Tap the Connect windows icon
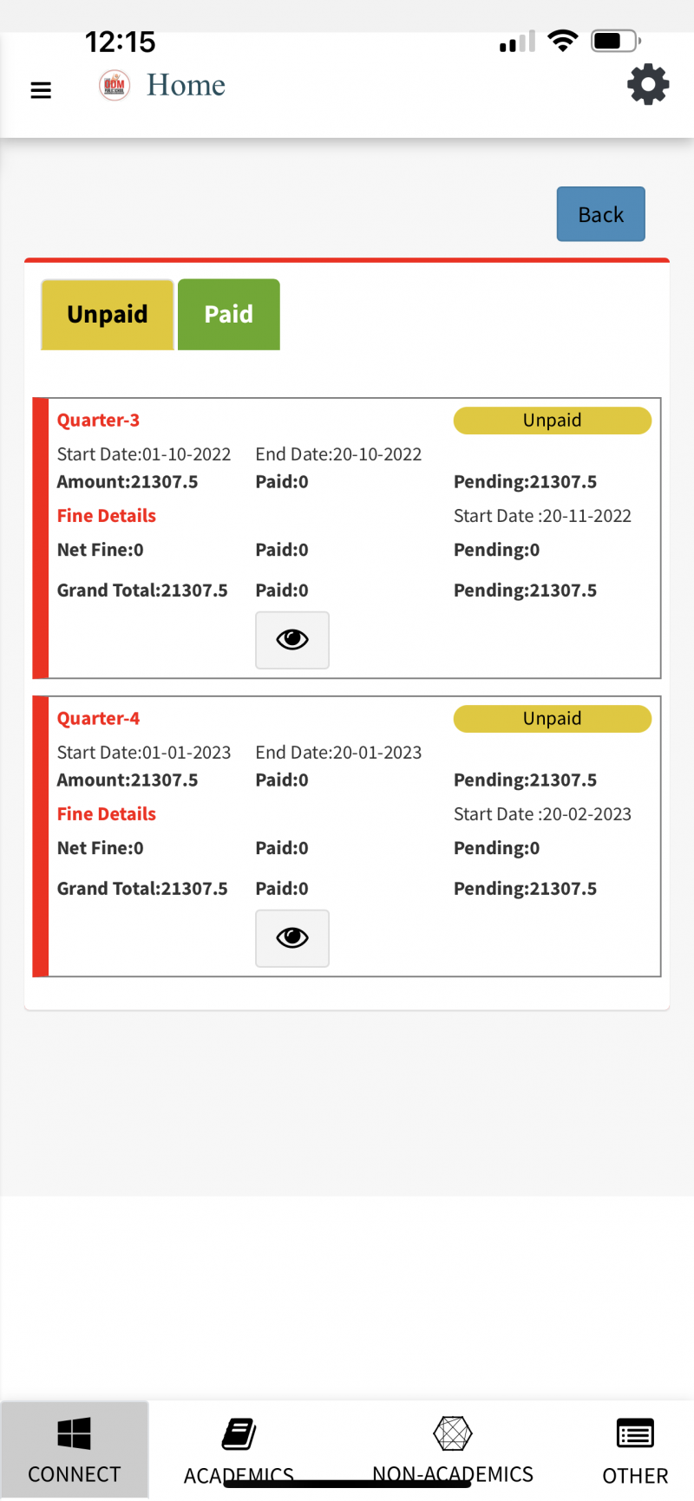694x1501 pixels. (74, 1433)
